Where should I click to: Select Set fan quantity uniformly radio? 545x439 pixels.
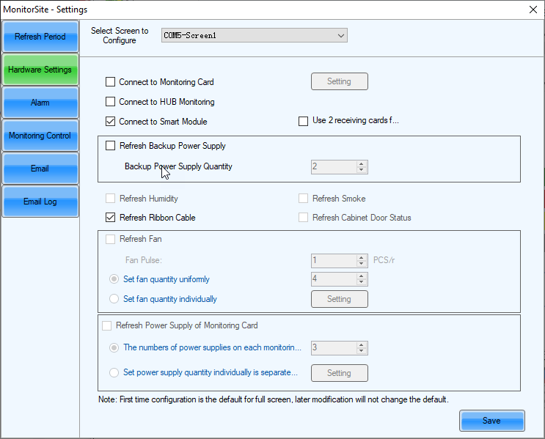114,279
